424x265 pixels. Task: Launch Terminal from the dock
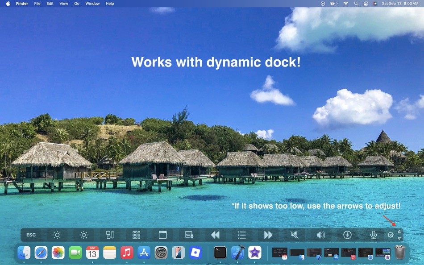220,253
